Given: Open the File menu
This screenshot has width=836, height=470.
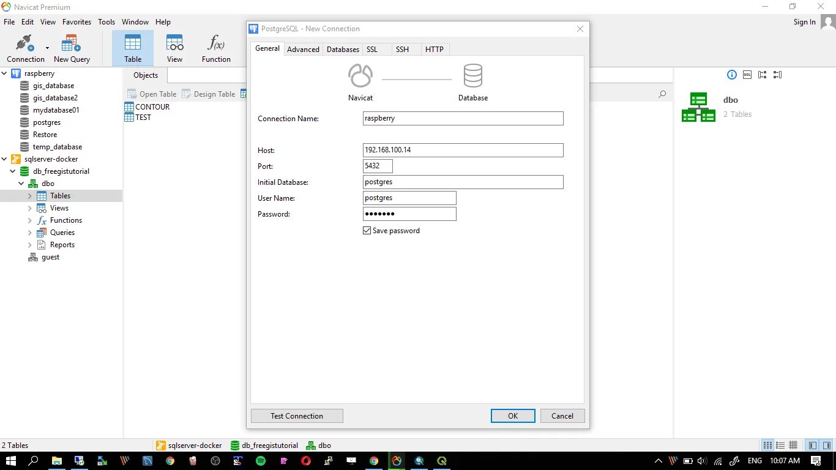Looking at the screenshot, I should [9, 21].
